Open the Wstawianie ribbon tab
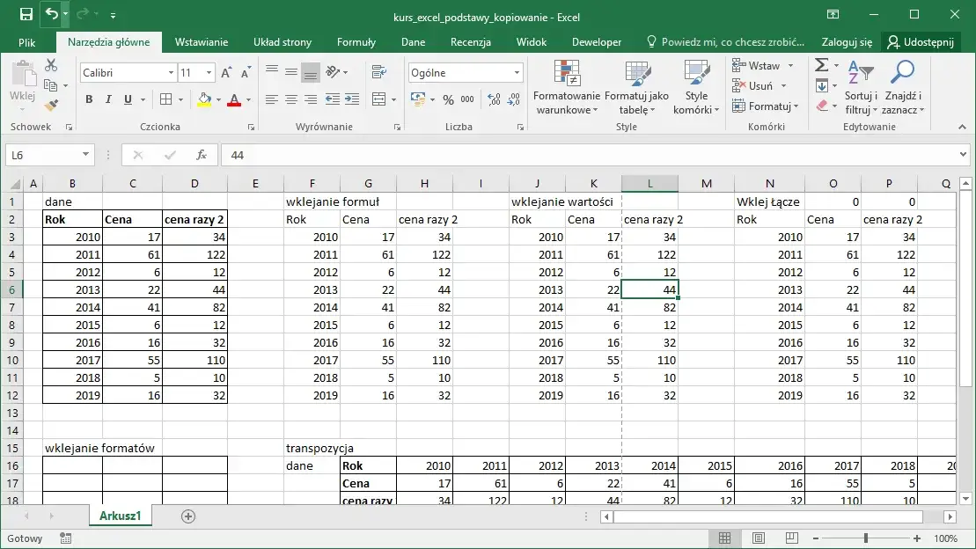Image resolution: width=976 pixels, height=549 pixels. tap(201, 41)
